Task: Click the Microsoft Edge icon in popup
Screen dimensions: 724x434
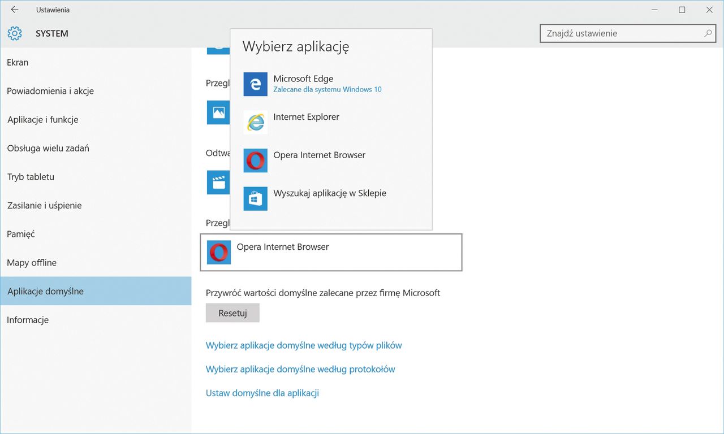Action: [256, 84]
